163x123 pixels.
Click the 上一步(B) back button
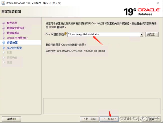[x=90, y=119]
